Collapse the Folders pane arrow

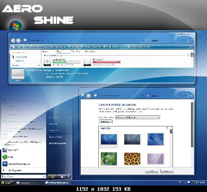39,66
